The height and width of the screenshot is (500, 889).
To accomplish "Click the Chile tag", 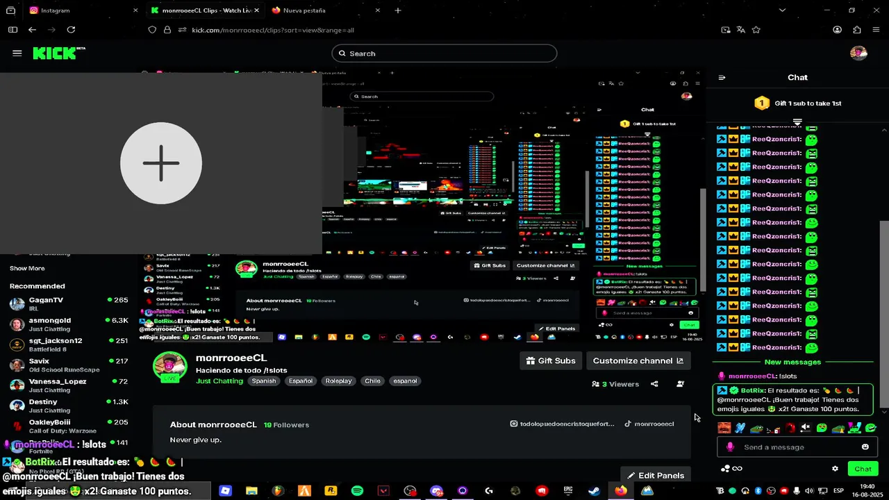I will tap(372, 381).
